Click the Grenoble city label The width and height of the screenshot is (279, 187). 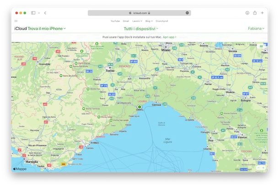[x=44, y=64]
